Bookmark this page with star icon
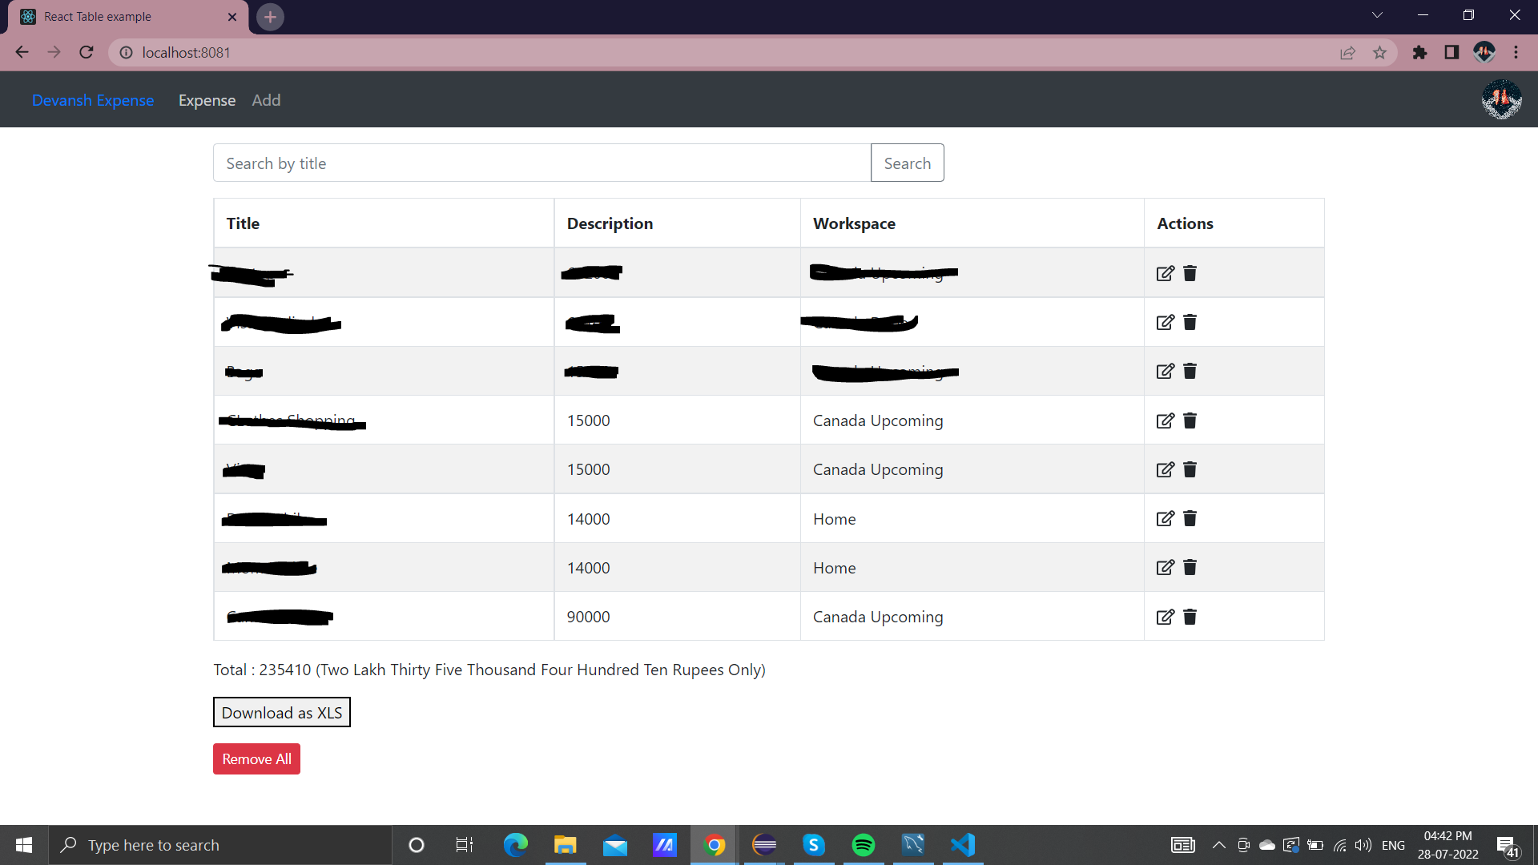This screenshot has width=1538, height=865. [1379, 53]
